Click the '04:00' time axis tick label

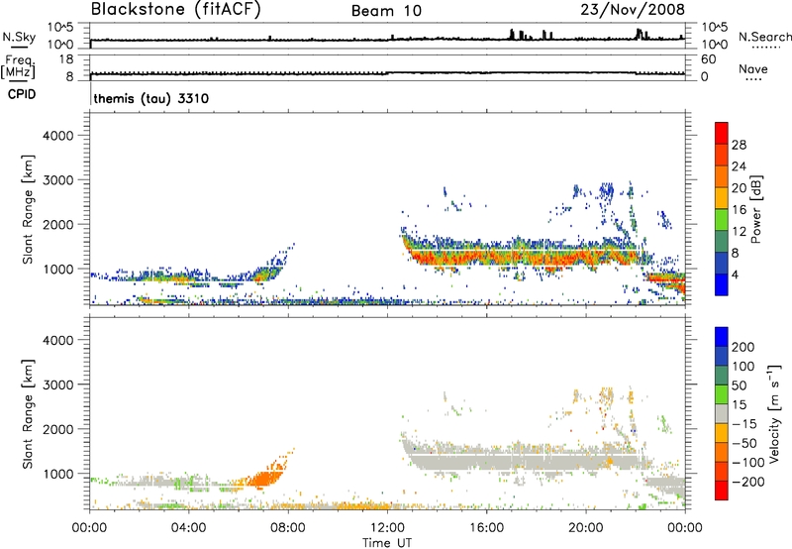(188, 528)
